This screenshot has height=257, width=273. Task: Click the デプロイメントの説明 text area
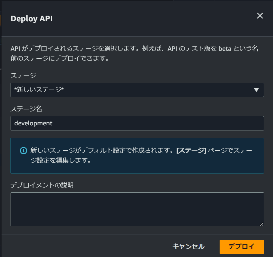click(x=137, y=209)
